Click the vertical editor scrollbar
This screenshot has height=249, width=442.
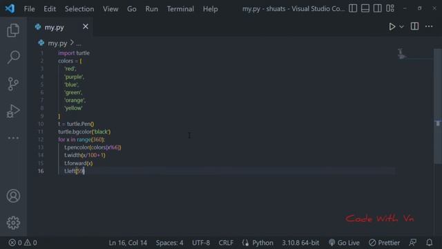pyautogui.click(x=437, y=106)
